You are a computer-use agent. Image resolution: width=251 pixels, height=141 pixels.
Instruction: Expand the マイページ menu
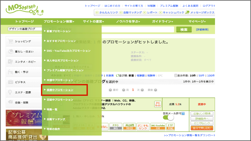(x=197, y=21)
